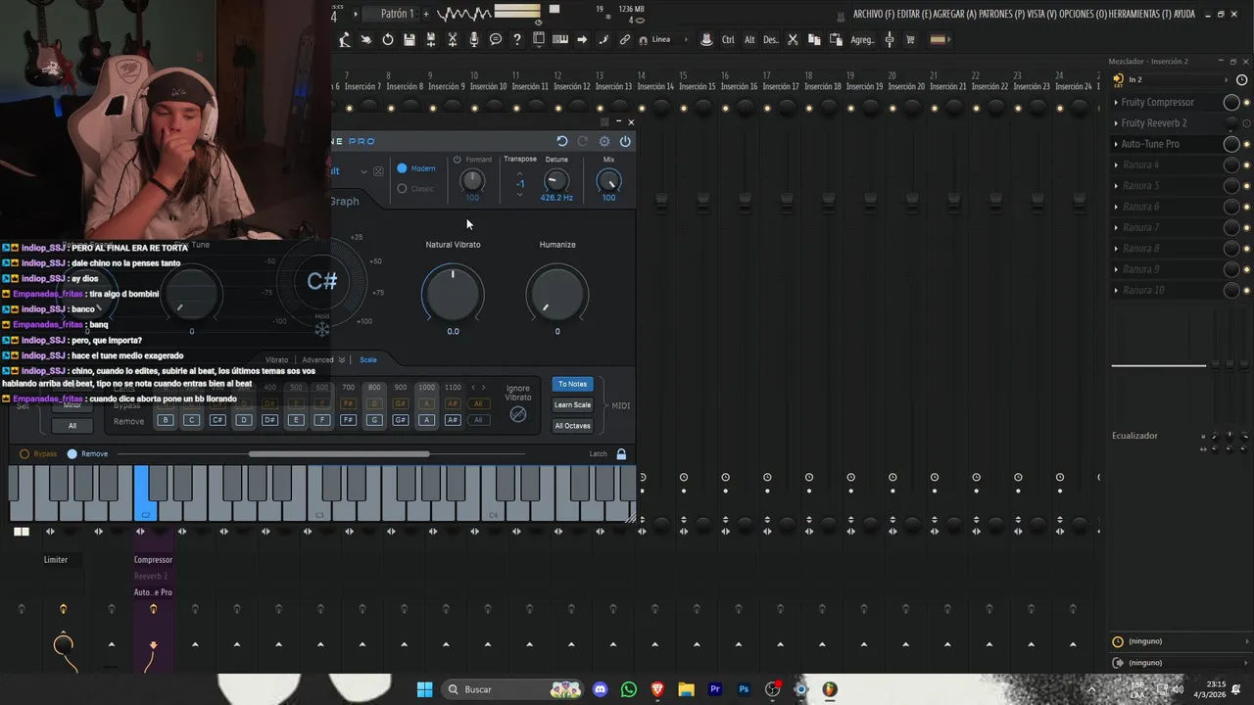
Task: Switch to the Vibrato tab
Action: click(277, 360)
